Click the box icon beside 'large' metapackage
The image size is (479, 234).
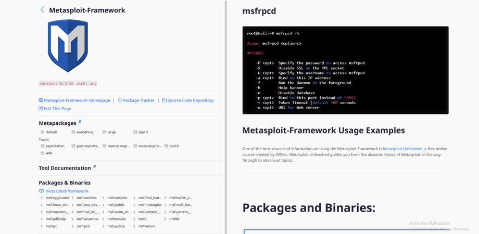105,132
